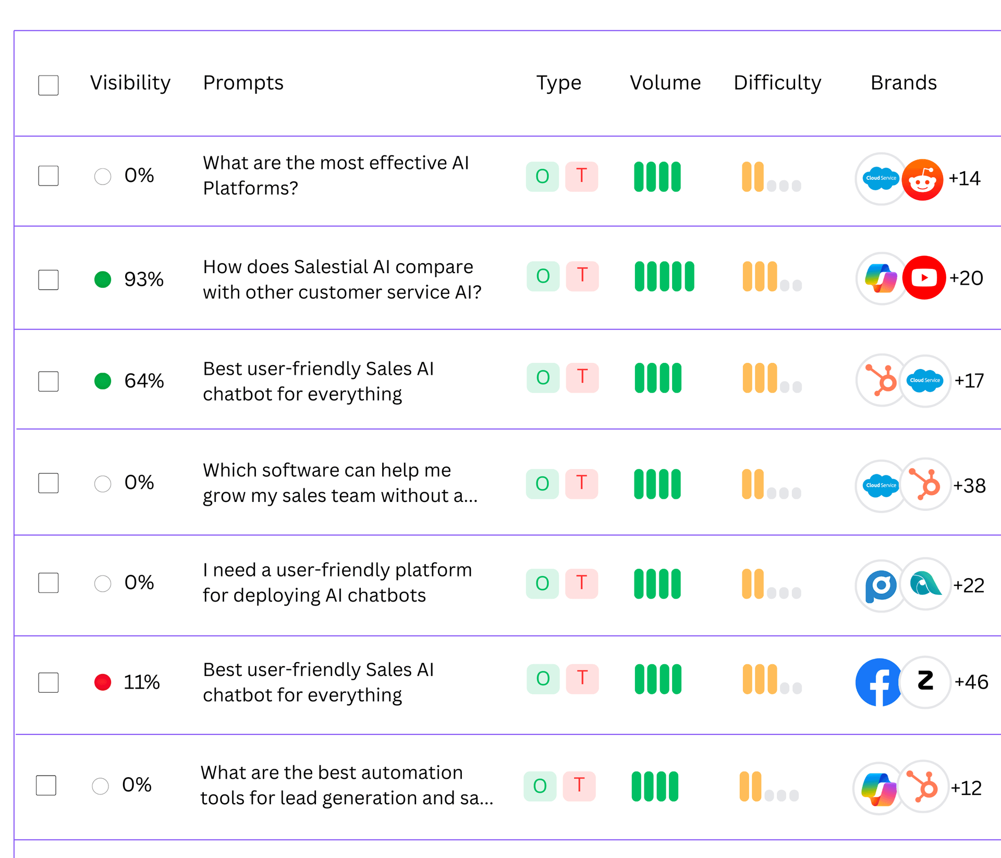Click the volume bars on the Salestial row
This screenshot has width=1001, height=858.
click(x=664, y=277)
